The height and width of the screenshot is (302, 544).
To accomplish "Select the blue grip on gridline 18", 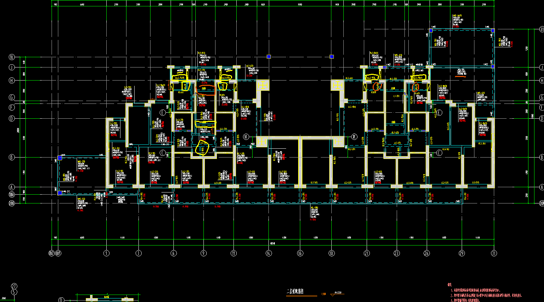I will (331, 57).
